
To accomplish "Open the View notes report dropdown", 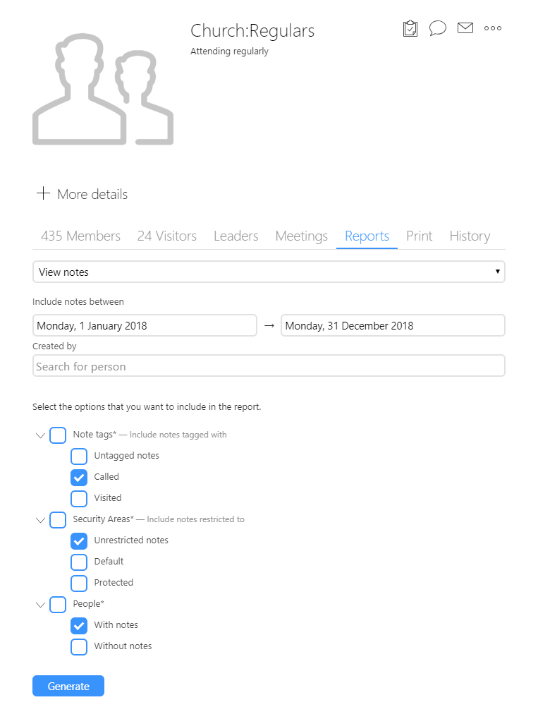I will click(269, 272).
